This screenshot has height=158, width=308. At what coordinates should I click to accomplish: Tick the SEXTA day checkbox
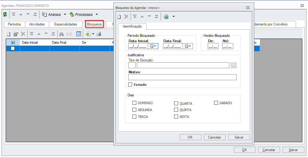tap(176, 116)
